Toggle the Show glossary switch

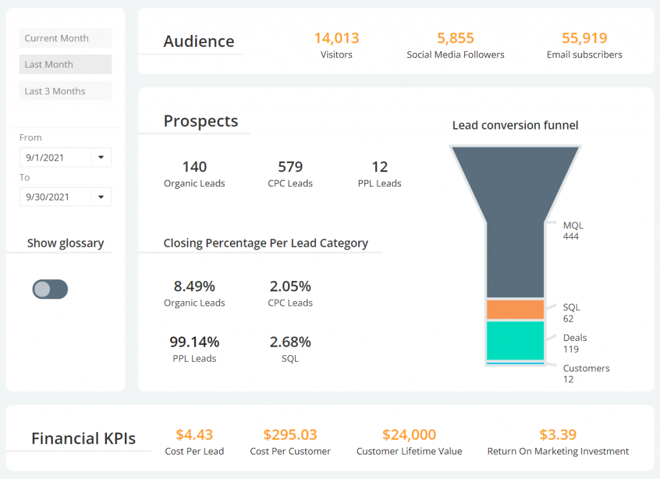[x=50, y=289]
